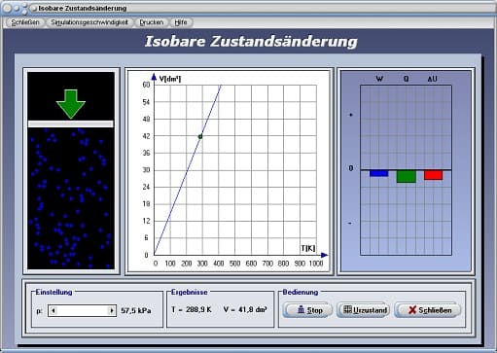Click the T[K] axis label
The image size is (497, 353).
307,248
